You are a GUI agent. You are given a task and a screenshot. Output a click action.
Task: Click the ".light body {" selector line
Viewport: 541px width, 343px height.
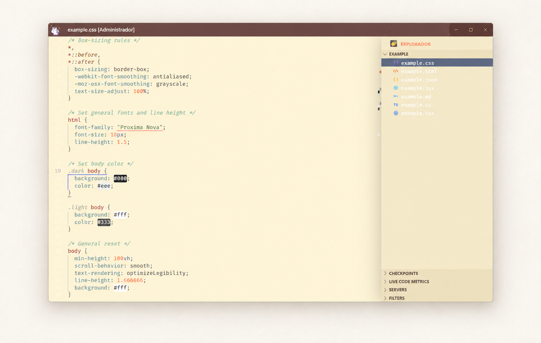click(89, 207)
